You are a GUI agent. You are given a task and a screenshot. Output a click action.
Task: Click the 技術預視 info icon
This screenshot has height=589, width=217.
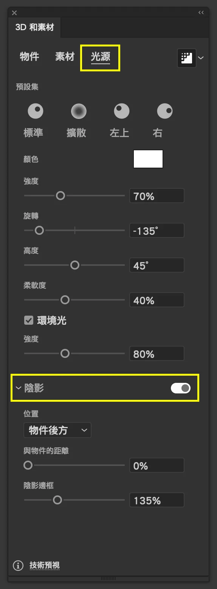click(18, 565)
